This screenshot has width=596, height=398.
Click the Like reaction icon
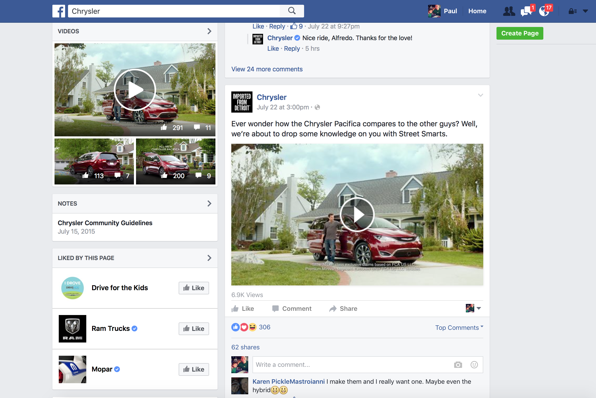tap(236, 327)
